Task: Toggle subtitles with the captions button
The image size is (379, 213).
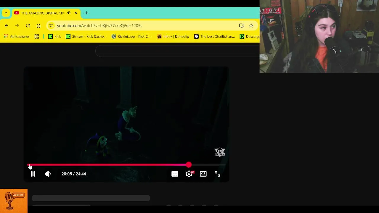Action: click(x=175, y=174)
